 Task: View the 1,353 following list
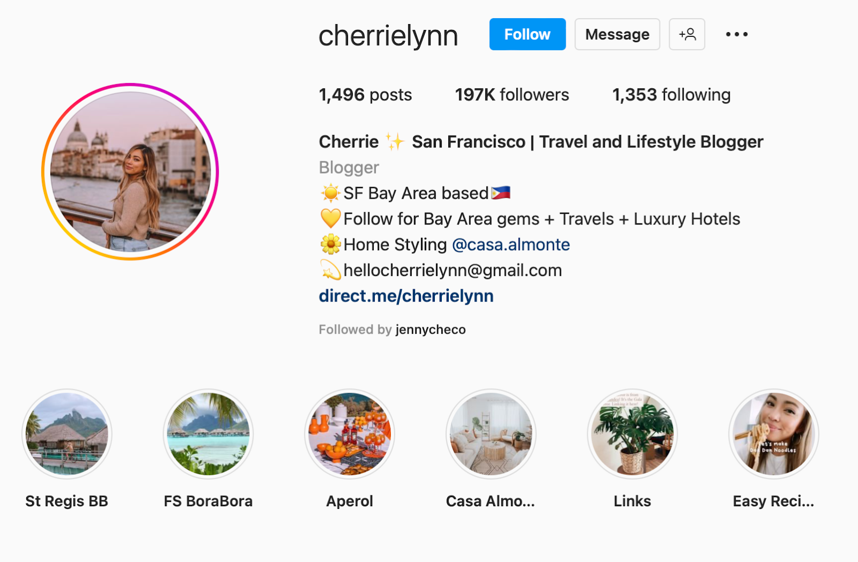[671, 95]
